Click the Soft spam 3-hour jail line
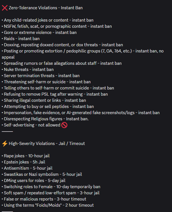 [51, 193]
